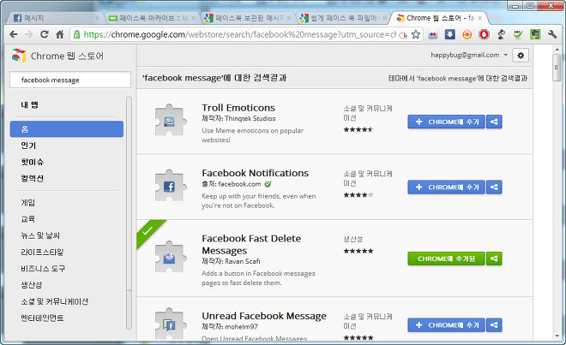
Task: Open the Evernote elephant extension icon
Action: 535,34
